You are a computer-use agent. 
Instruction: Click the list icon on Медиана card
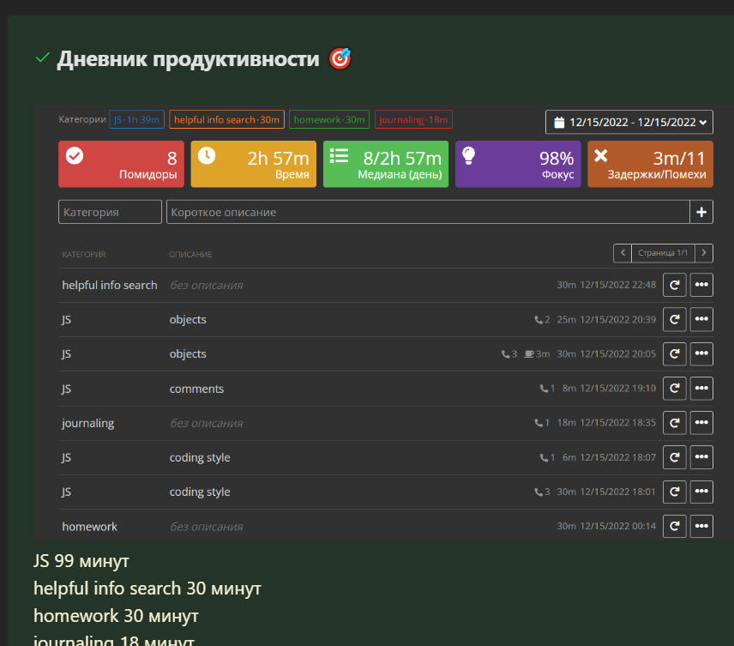tap(339, 155)
